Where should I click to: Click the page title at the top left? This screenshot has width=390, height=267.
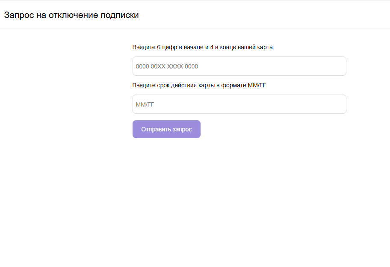71,15
